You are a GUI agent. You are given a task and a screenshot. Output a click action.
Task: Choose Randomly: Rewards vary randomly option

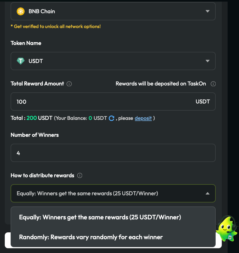click(91, 237)
